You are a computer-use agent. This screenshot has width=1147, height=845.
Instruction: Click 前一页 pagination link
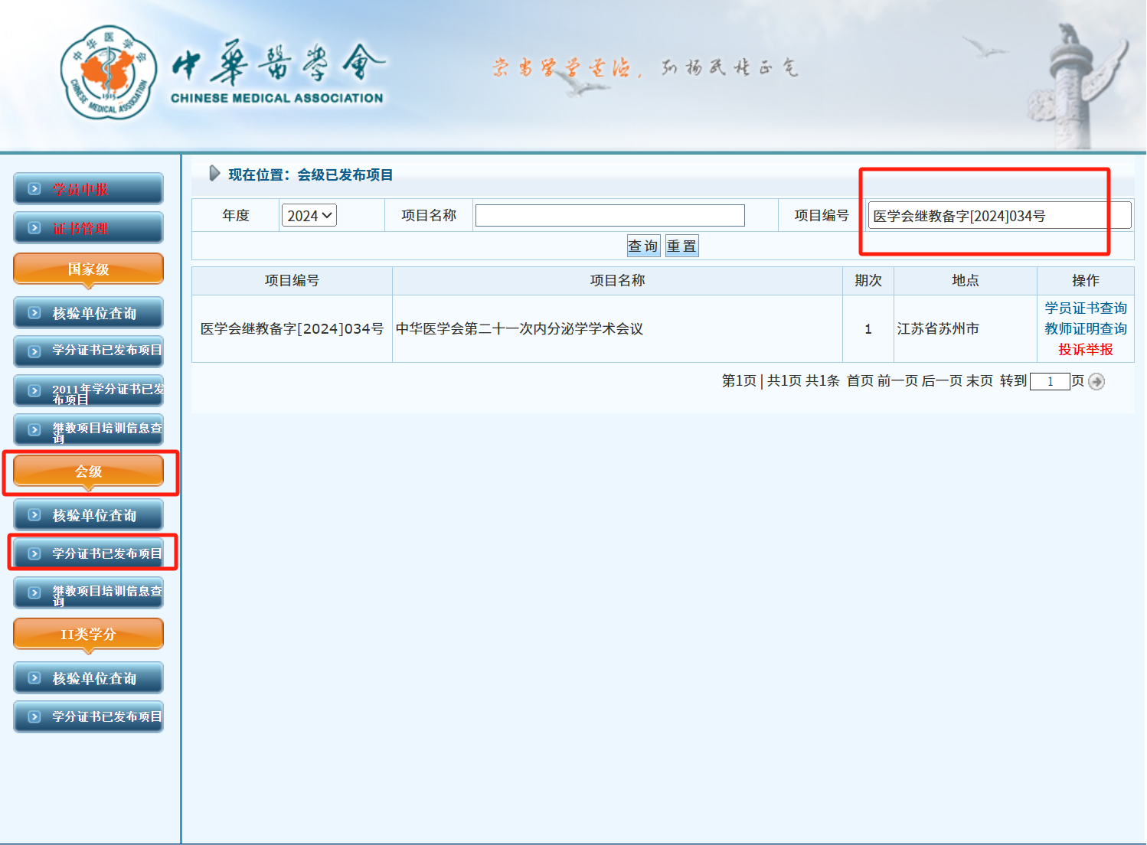coord(897,381)
